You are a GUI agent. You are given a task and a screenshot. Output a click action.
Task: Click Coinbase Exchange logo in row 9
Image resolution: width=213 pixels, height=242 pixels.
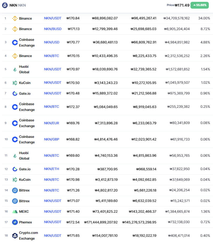(x=15, y=123)
